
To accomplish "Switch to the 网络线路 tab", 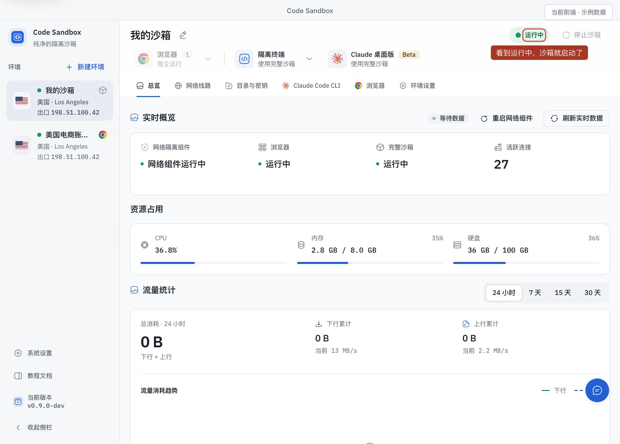I will tap(193, 86).
